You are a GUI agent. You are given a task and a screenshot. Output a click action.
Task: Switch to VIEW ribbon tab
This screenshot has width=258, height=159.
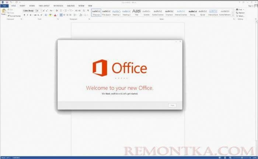coord(90,6)
